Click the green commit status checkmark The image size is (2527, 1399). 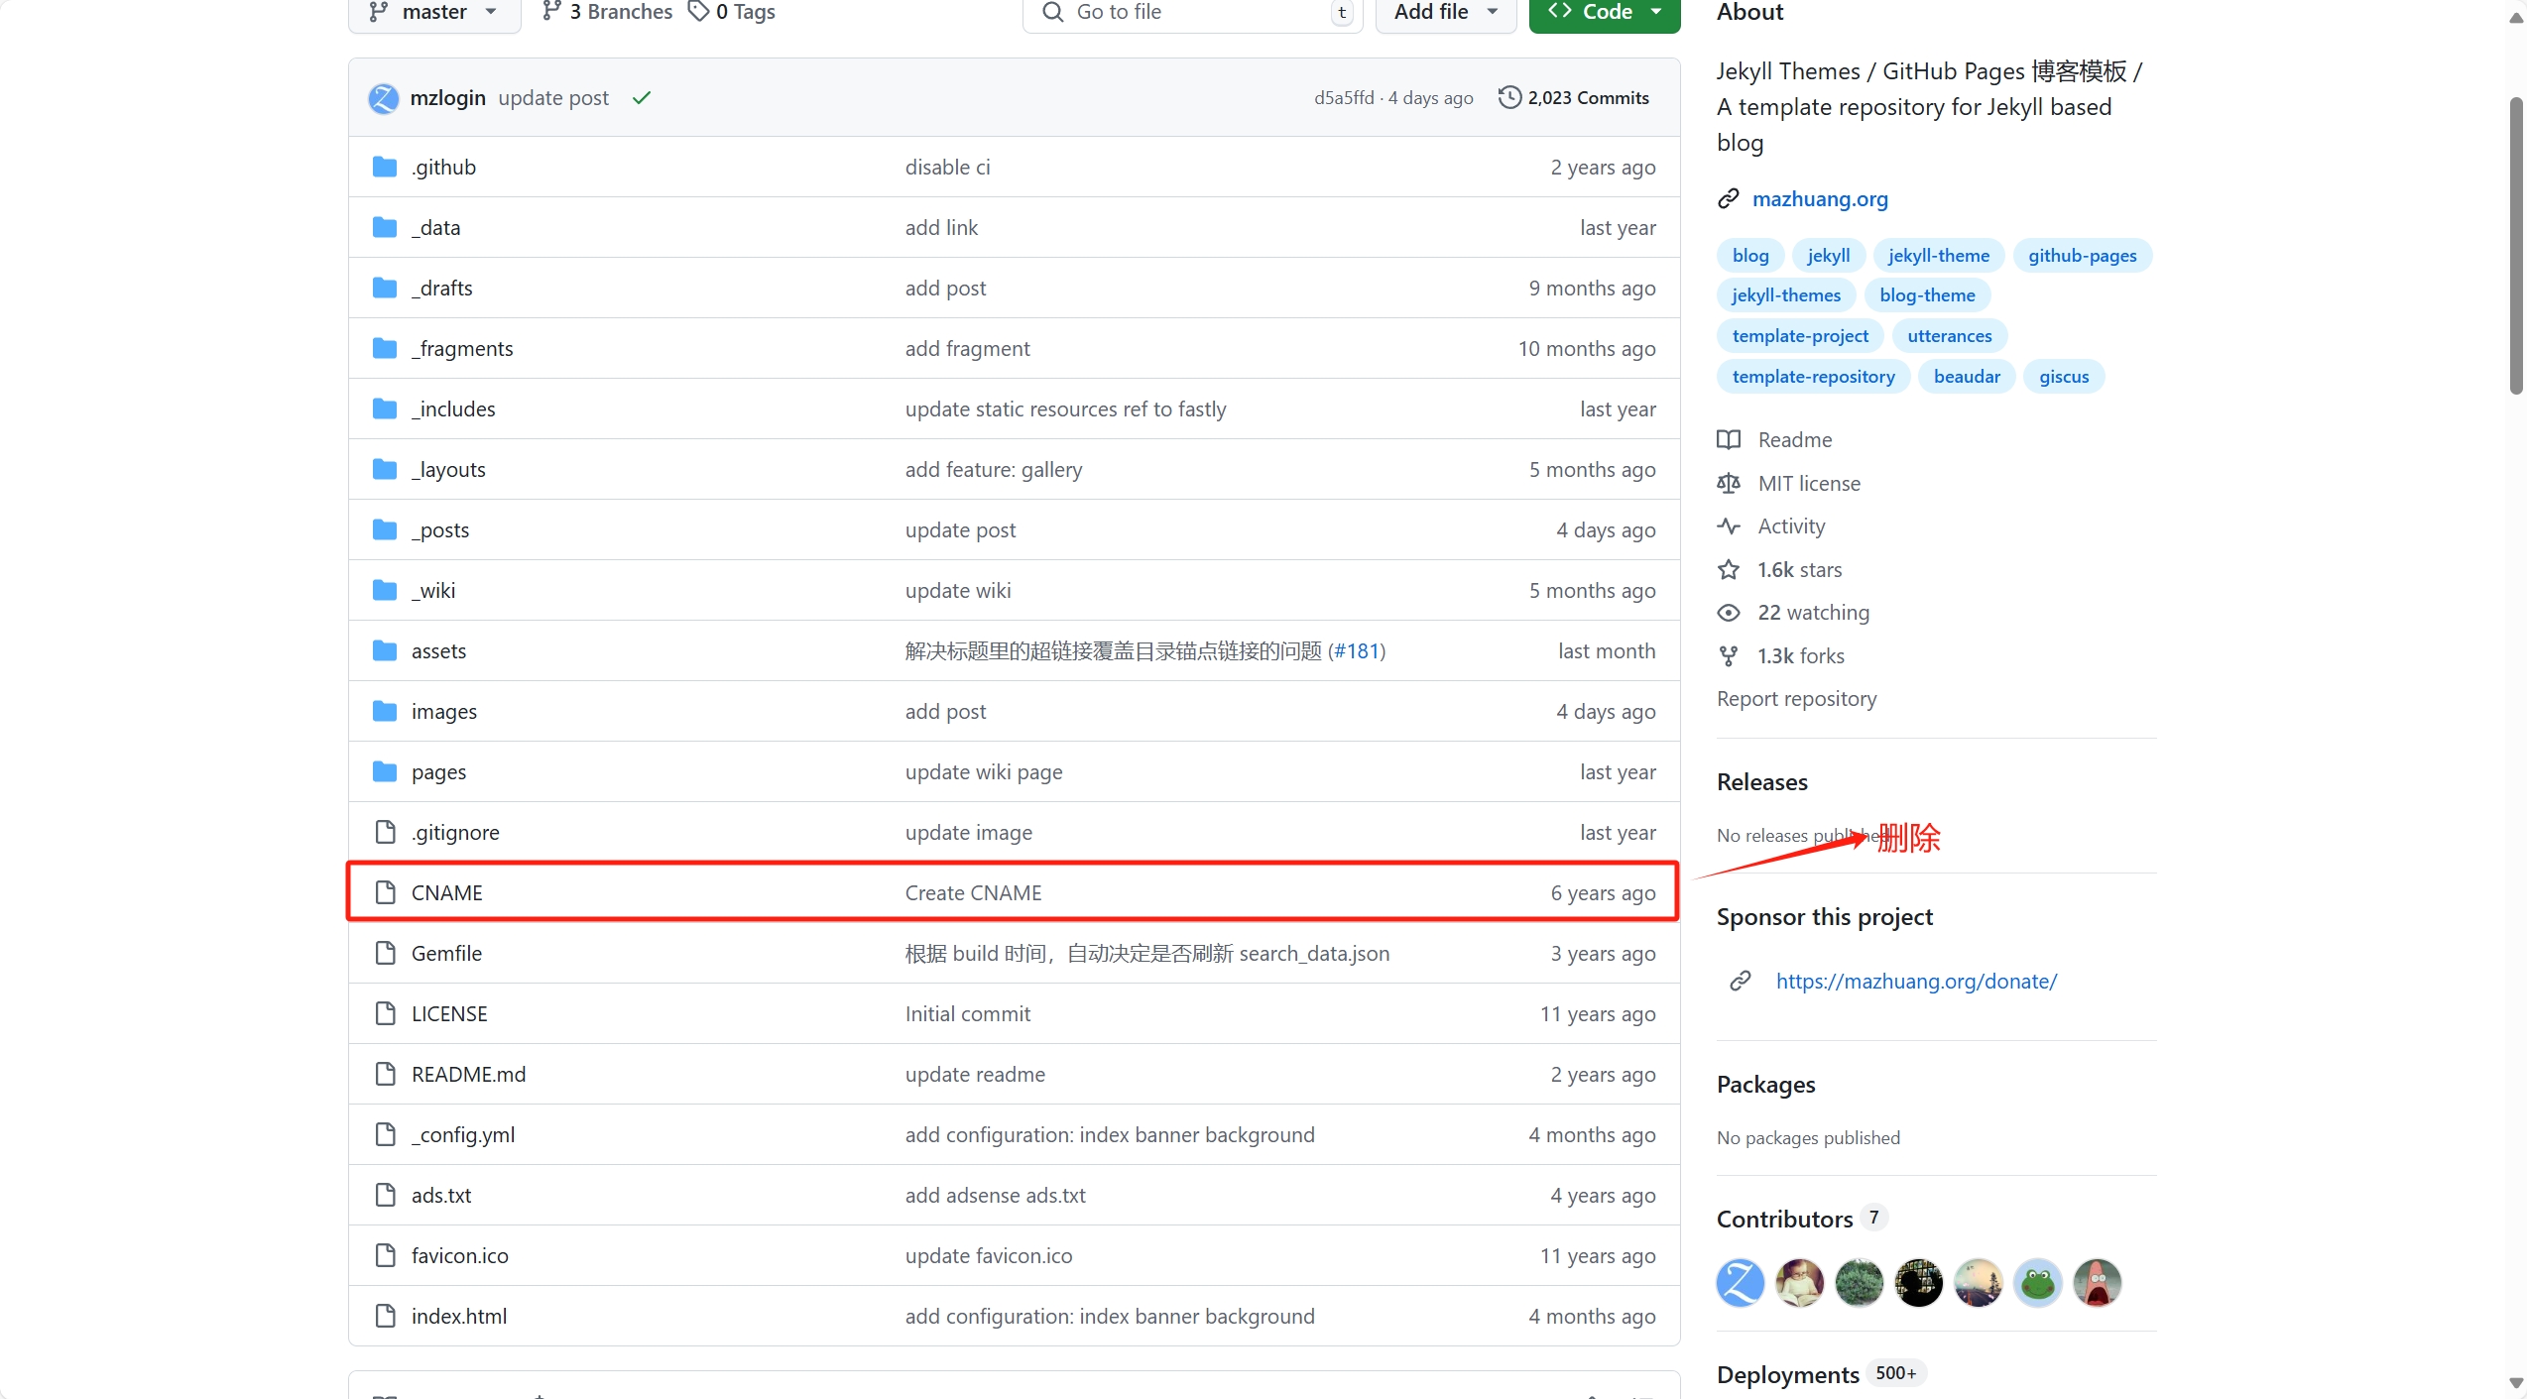coord(642,98)
